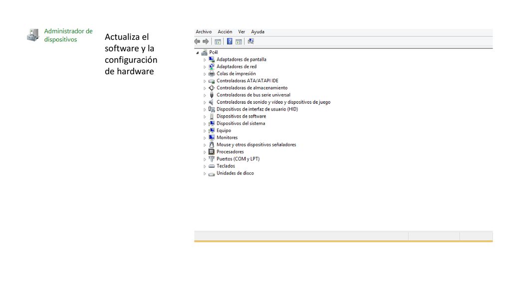This screenshot has width=511, height=287.
Task: Click the Controladoras de almacenamiento icon
Action: pos(212,88)
